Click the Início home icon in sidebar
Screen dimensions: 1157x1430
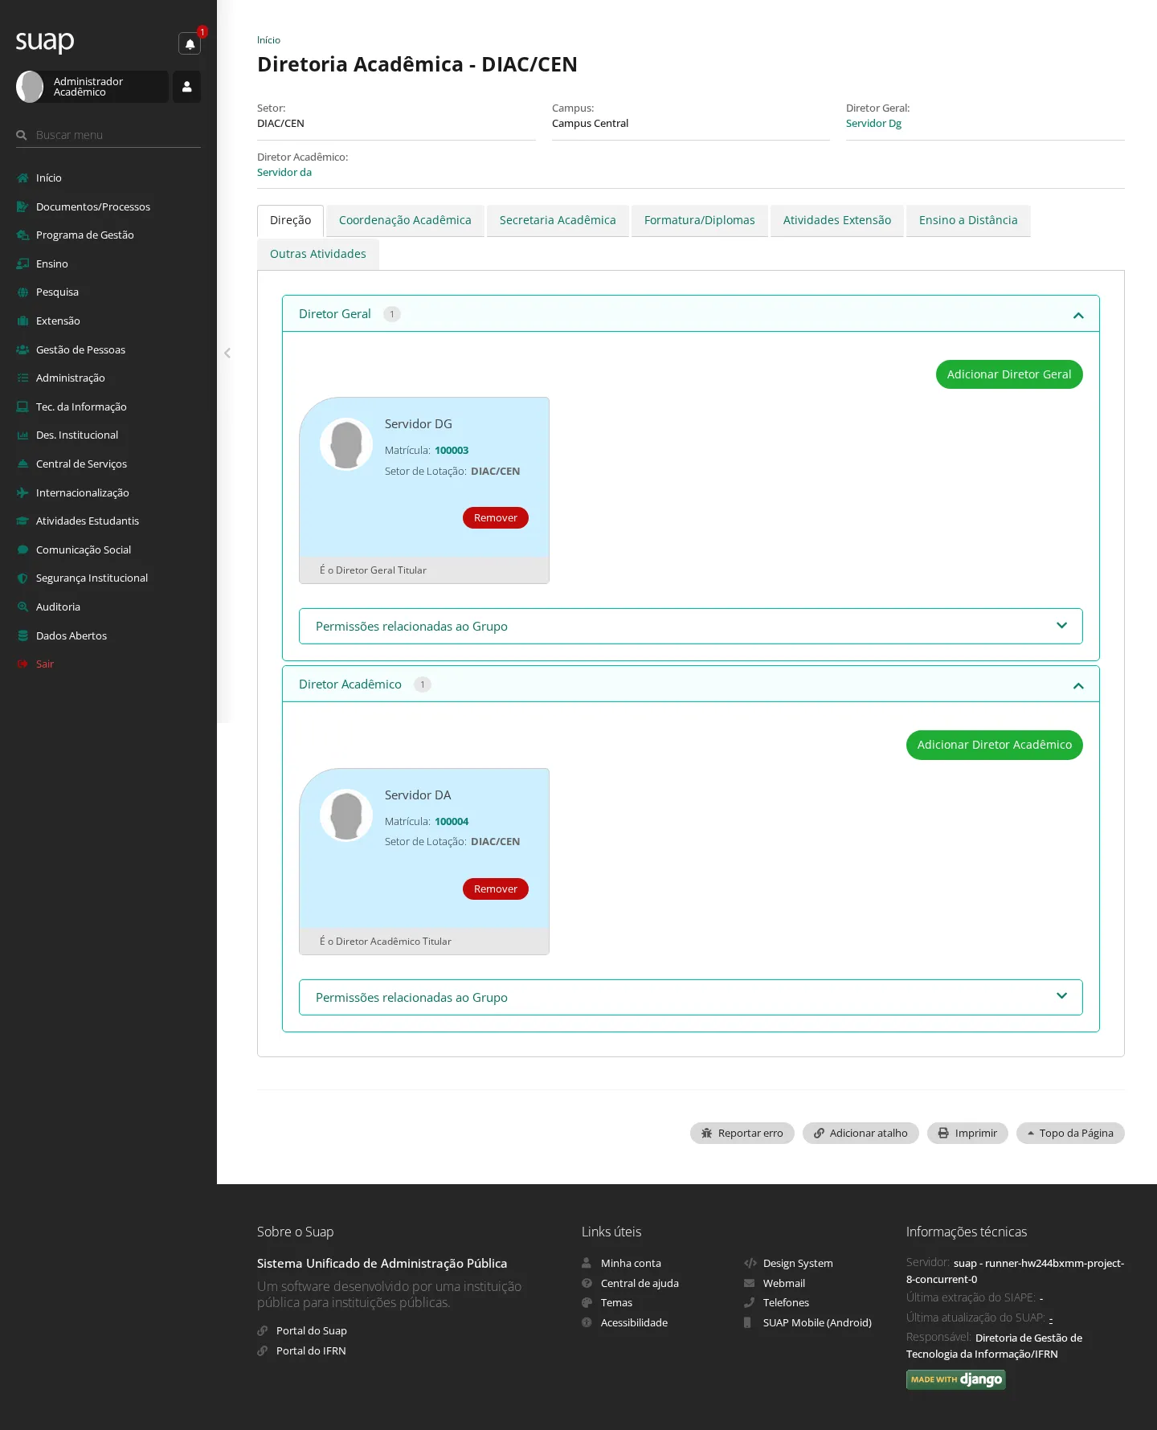[x=22, y=178]
